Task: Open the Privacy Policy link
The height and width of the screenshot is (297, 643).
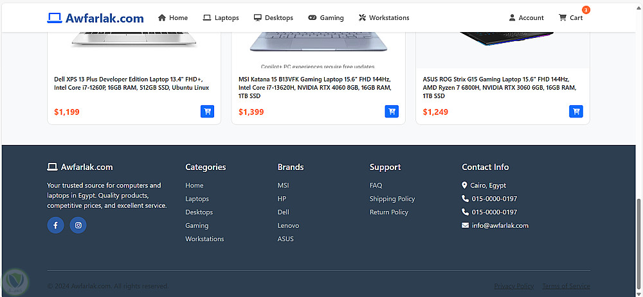Action: point(514,286)
